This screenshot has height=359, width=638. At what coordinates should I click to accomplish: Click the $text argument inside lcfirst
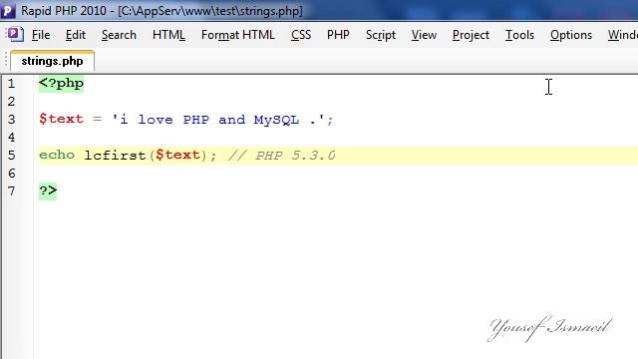pos(177,155)
